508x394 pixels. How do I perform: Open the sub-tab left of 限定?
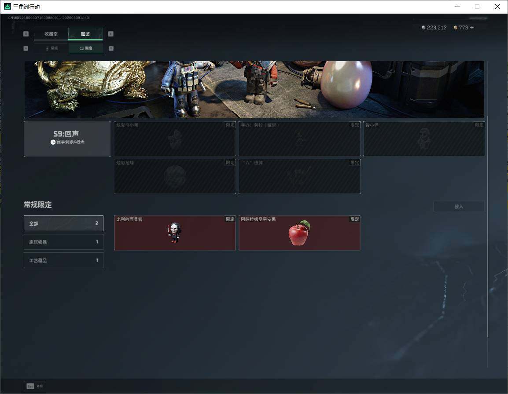(x=51, y=48)
